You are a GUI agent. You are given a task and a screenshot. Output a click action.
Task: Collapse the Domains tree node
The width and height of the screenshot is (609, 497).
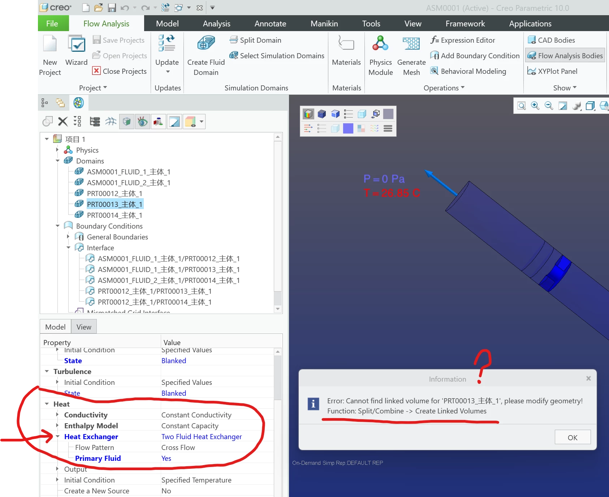[x=57, y=161]
